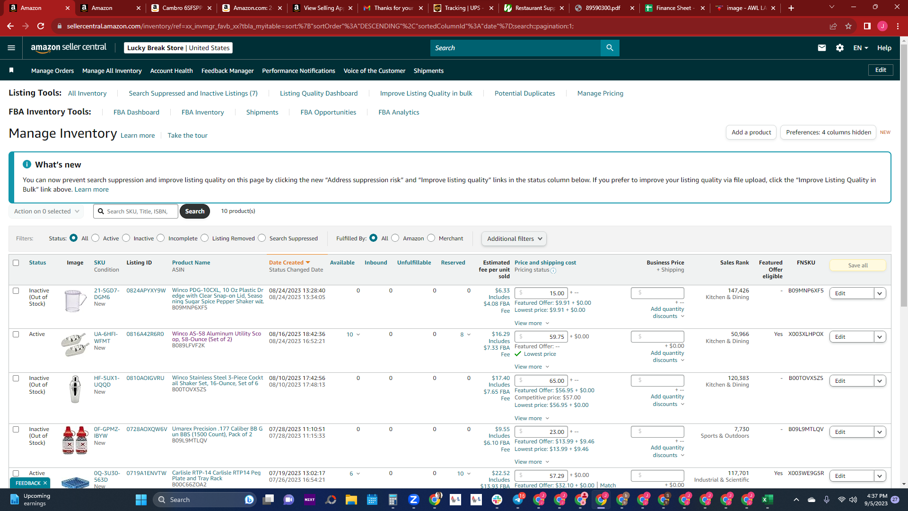Expand the Additional filters dropdown

point(514,239)
